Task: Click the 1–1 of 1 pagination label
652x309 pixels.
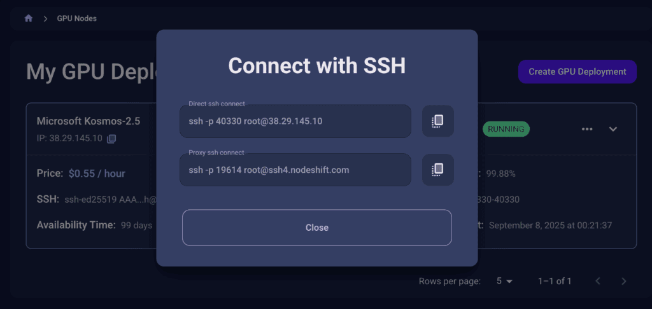Action: click(x=555, y=281)
